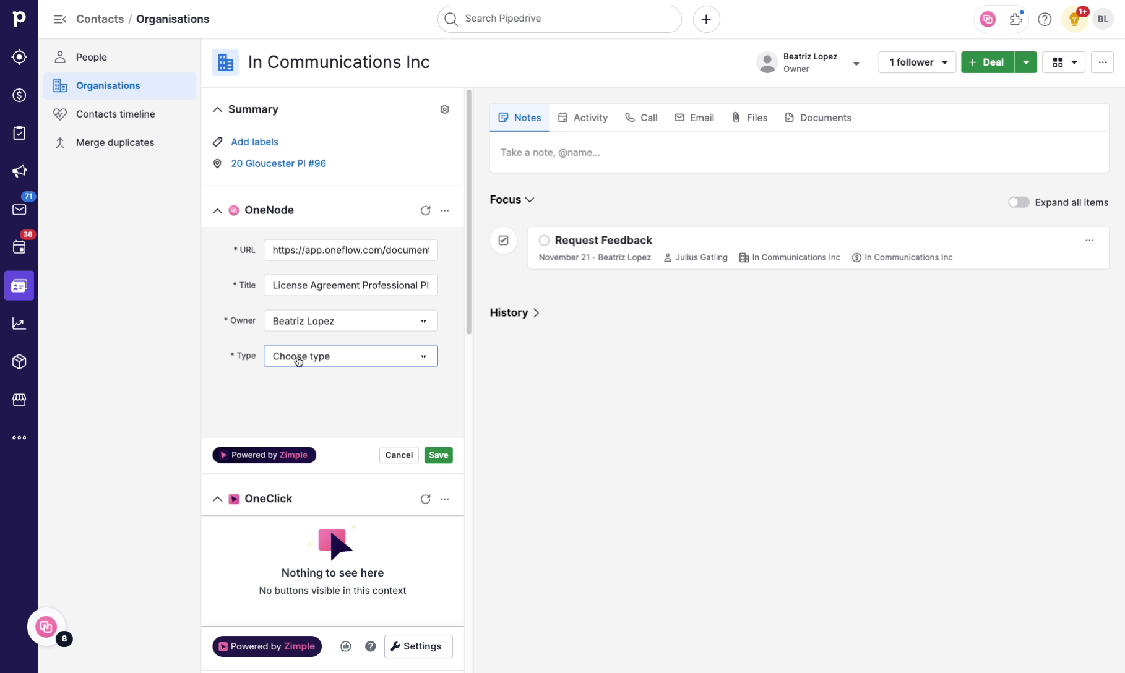Click the green + Deal button
The height and width of the screenshot is (673, 1125).
tap(988, 62)
